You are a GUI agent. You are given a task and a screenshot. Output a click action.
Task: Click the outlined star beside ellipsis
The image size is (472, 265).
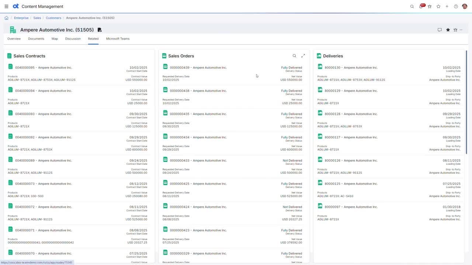(455, 30)
